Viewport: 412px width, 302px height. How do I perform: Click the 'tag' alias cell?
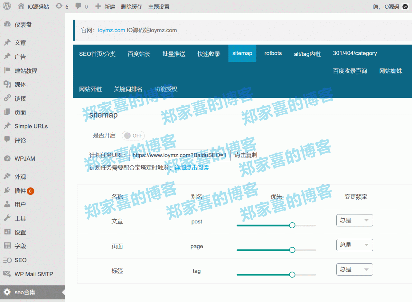click(x=197, y=271)
